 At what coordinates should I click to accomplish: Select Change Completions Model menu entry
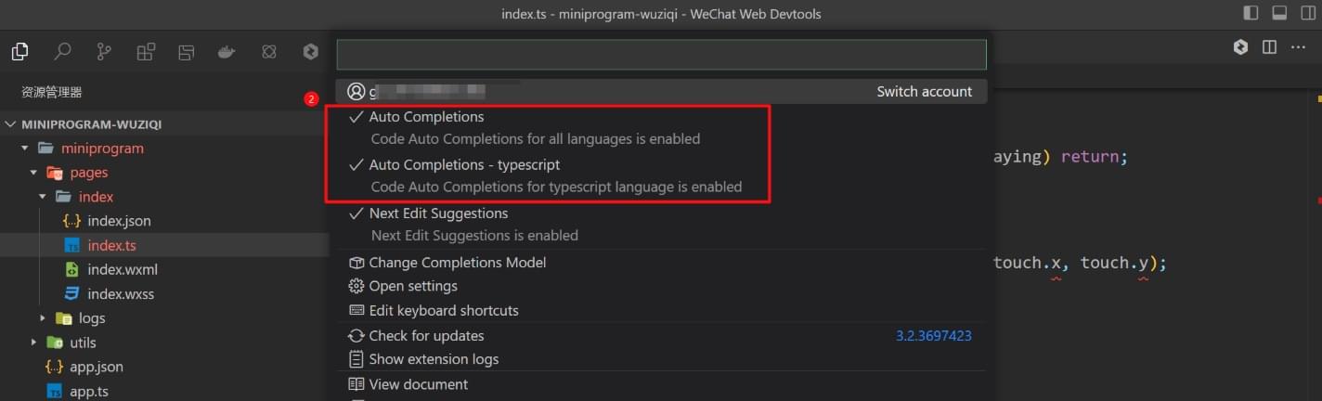tap(458, 263)
